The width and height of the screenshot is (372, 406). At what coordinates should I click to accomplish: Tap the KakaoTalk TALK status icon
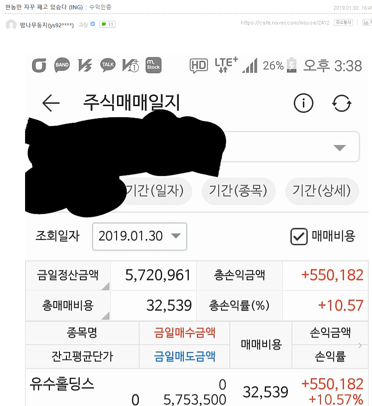pyautogui.click(x=108, y=65)
